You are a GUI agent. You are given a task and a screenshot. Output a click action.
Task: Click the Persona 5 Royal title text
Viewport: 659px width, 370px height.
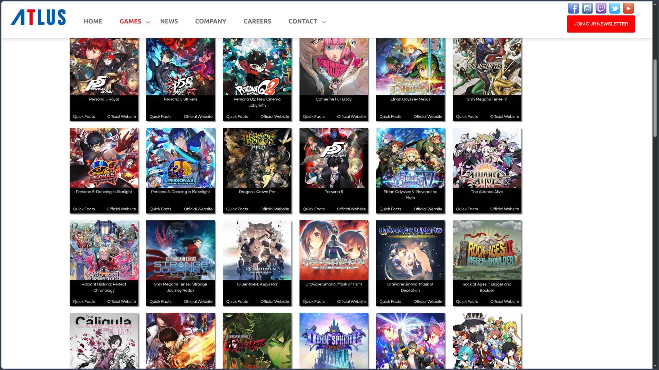pyautogui.click(x=104, y=99)
